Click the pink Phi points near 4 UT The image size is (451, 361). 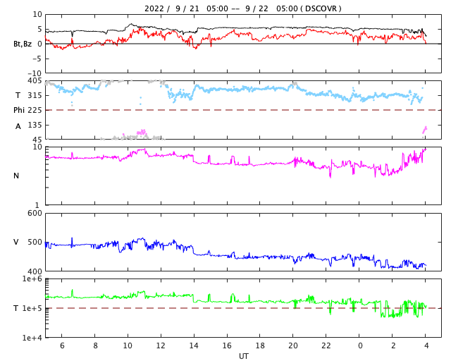point(424,130)
